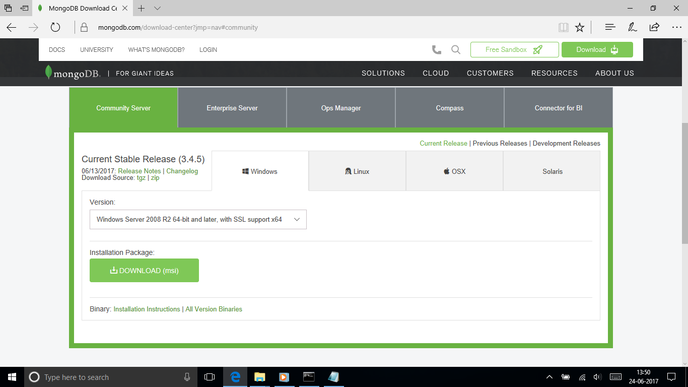Viewport: 688px width, 387px height.
Task: Click the MongoDB leaf logo
Action: pyautogui.click(x=49, y=73)
